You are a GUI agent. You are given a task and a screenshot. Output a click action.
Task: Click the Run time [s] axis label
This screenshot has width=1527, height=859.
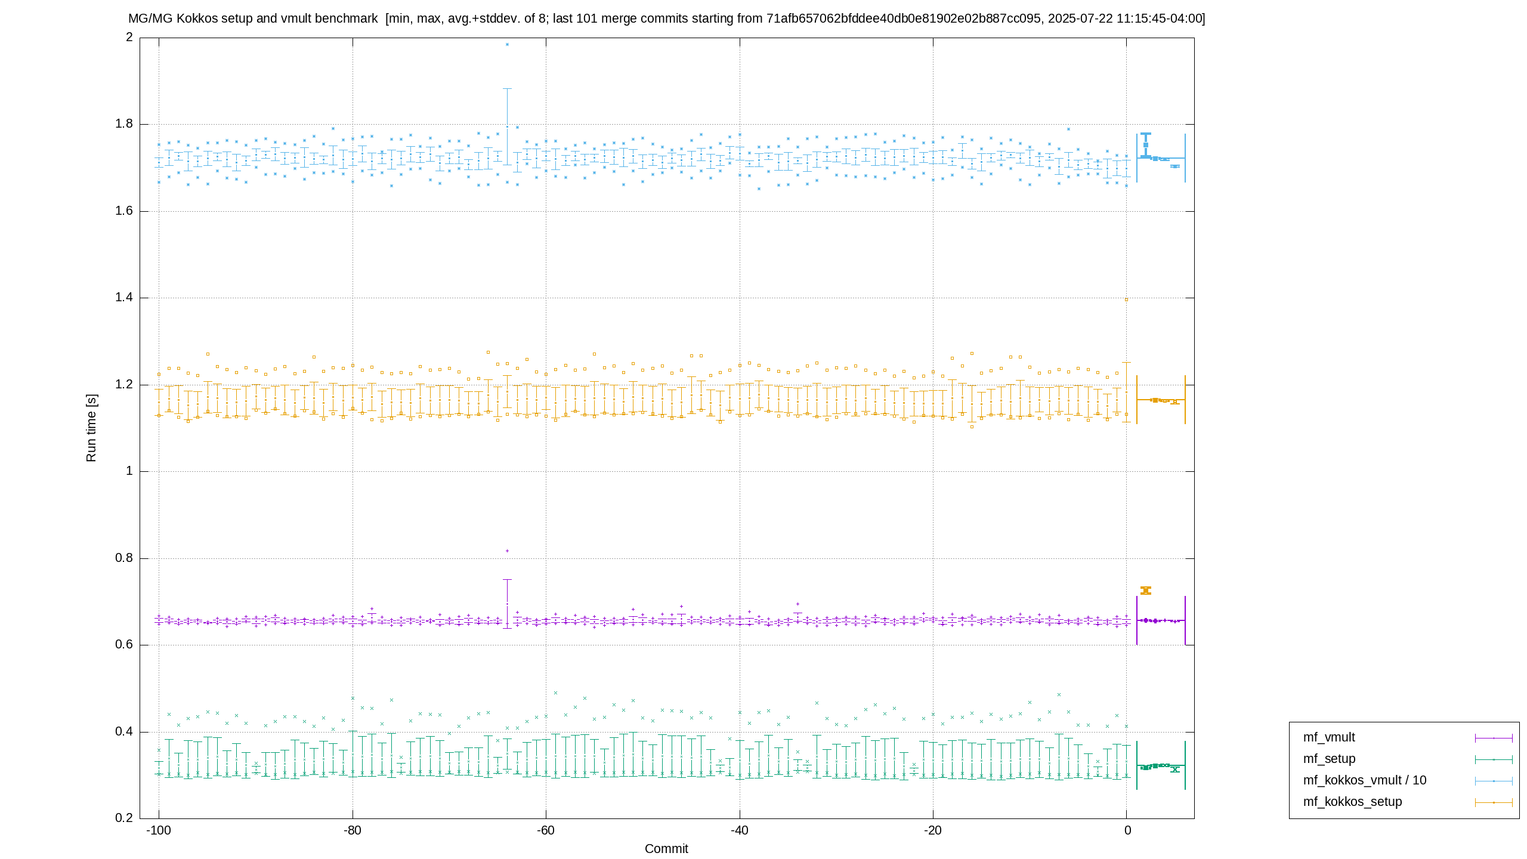91,428
